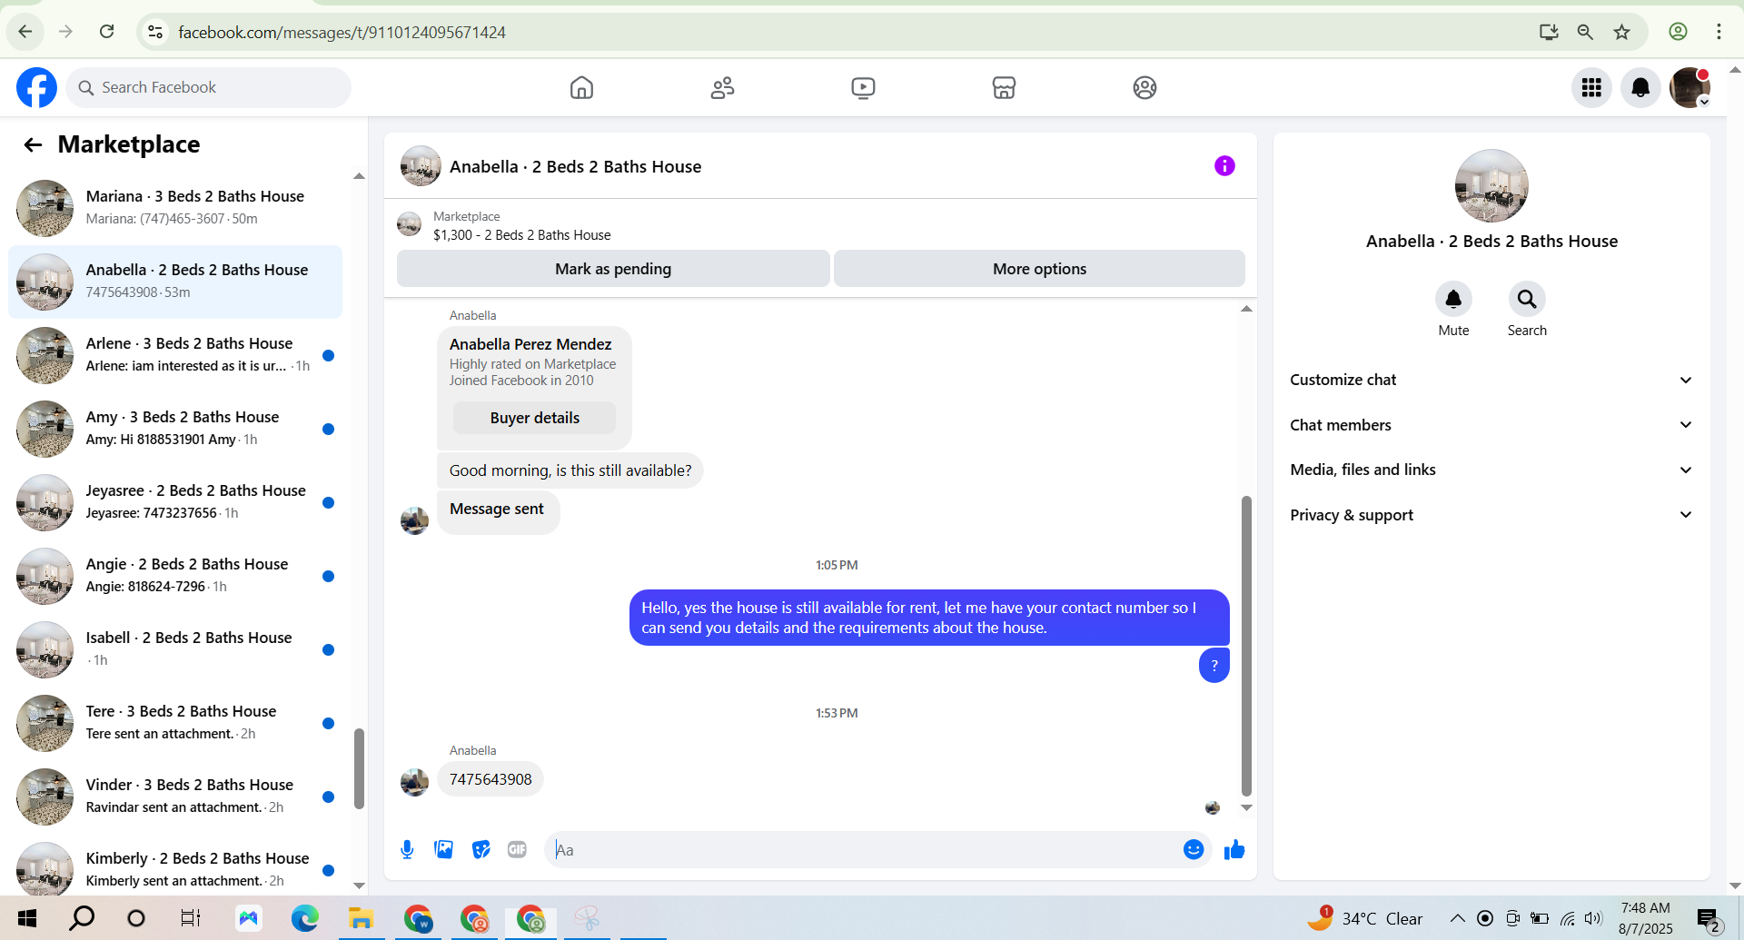Search within the conversation using the Search icon
This screenshot has height=940, width=1744.
[x=1527, y=299]
